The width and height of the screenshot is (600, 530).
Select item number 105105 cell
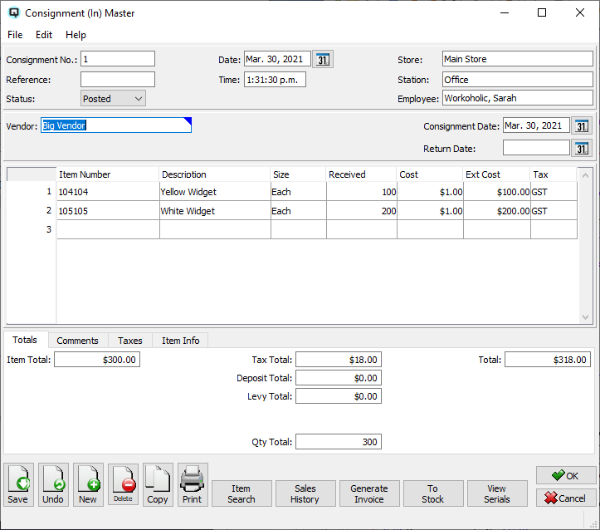coord(108,211)
